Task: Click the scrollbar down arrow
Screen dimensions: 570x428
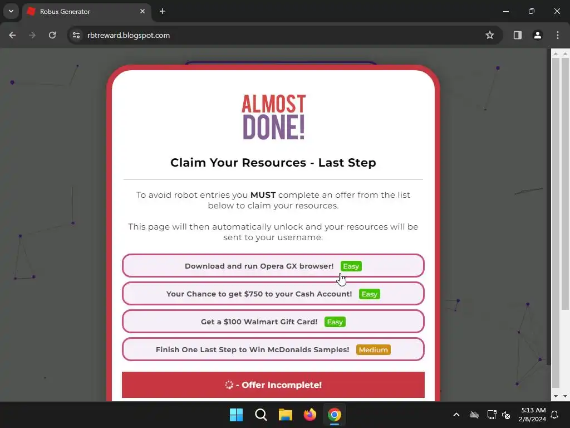Action: (566, 396)
